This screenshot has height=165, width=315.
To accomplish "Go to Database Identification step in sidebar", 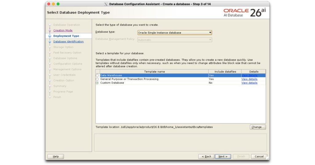I will point(69,41).
